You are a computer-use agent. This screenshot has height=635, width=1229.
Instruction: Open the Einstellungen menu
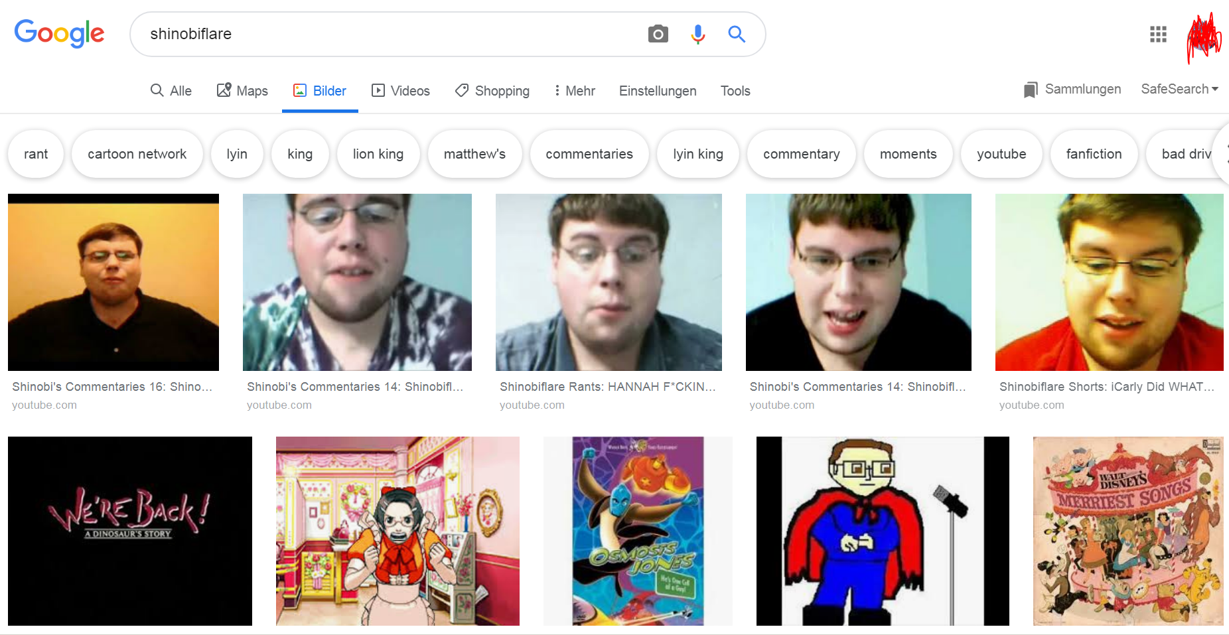[x=658, y=91]
